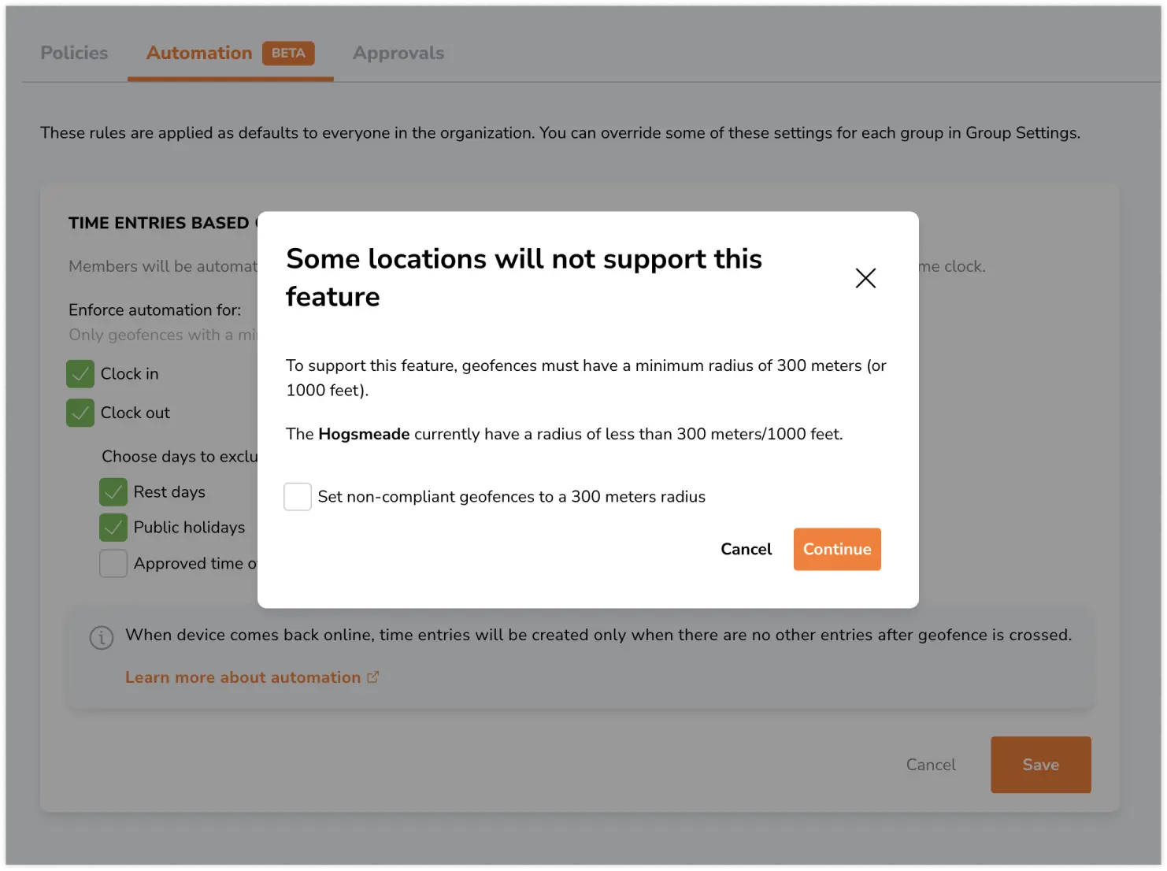Open the Approvals tab
Image resolution: width=1167 pixels, height=871 pixels.
[398, 53]
